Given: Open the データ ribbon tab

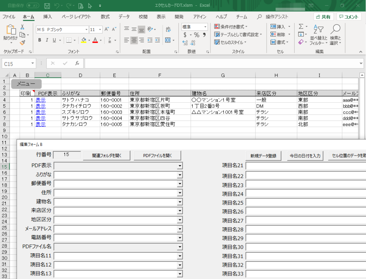Looking at the screenshot, I should (124, 17).
